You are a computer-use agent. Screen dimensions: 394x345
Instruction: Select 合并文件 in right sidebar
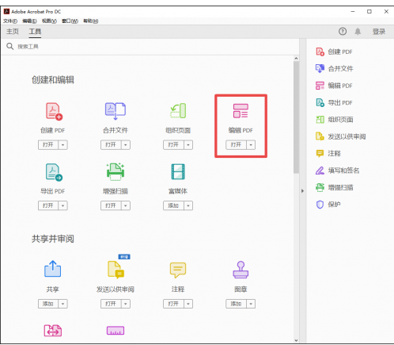point(335,68)
